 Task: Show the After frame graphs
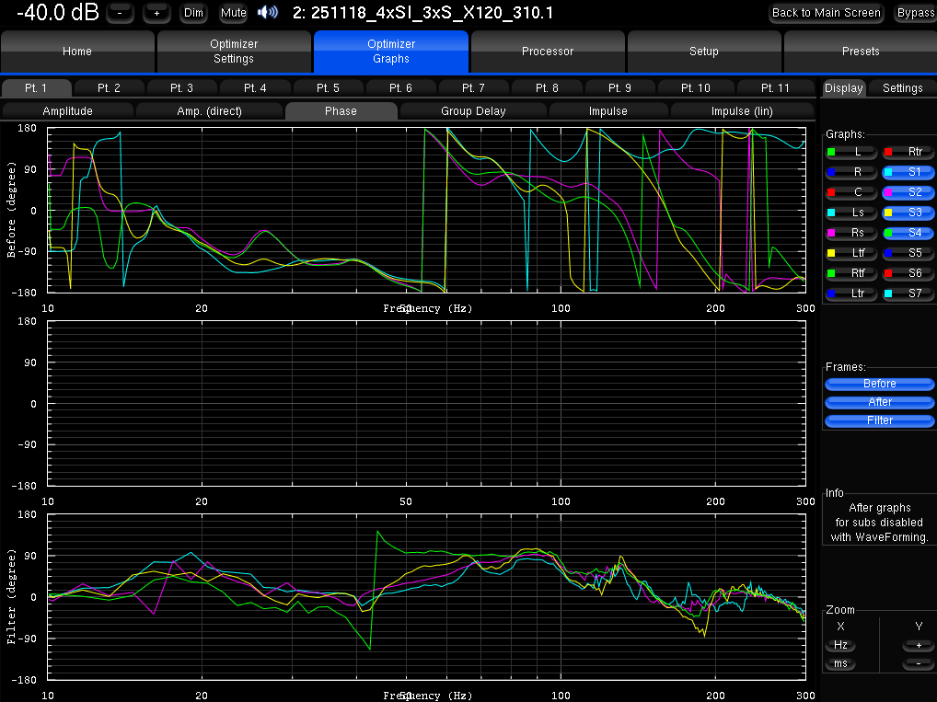878,402
